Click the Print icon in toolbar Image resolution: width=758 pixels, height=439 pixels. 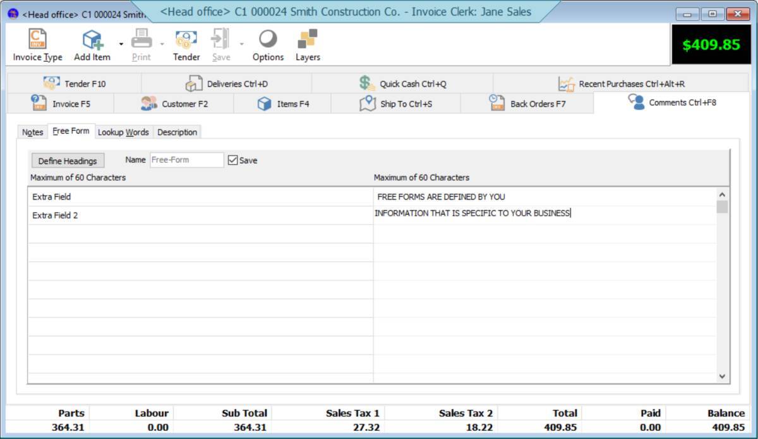tap(141, 39)
